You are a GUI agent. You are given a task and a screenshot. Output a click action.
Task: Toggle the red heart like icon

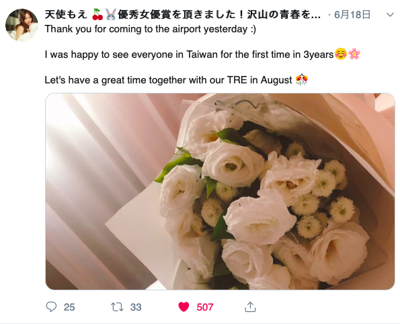tap(184, 307)
